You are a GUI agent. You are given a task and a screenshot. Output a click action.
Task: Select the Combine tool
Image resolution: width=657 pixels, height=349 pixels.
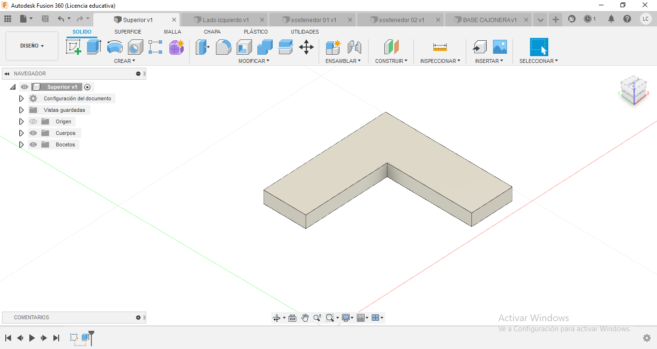pos(265,47)
